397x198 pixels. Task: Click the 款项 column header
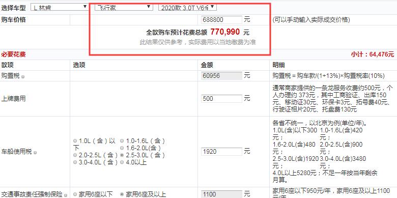(x=7, y=65)
